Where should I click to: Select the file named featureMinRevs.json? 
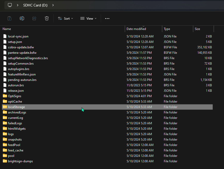22,74
